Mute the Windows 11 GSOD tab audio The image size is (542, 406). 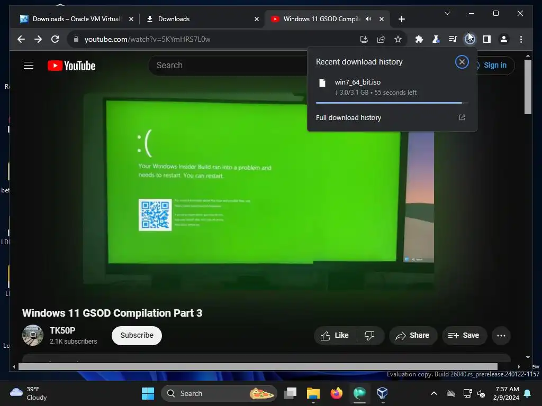click(x=368, y=19)
